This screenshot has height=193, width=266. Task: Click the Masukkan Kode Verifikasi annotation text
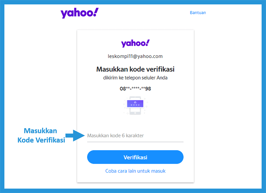(41, 135)
